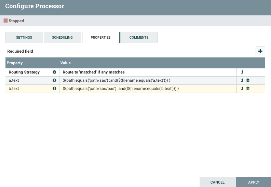
Task: Delete the b.text property
Action: [248, 89]
